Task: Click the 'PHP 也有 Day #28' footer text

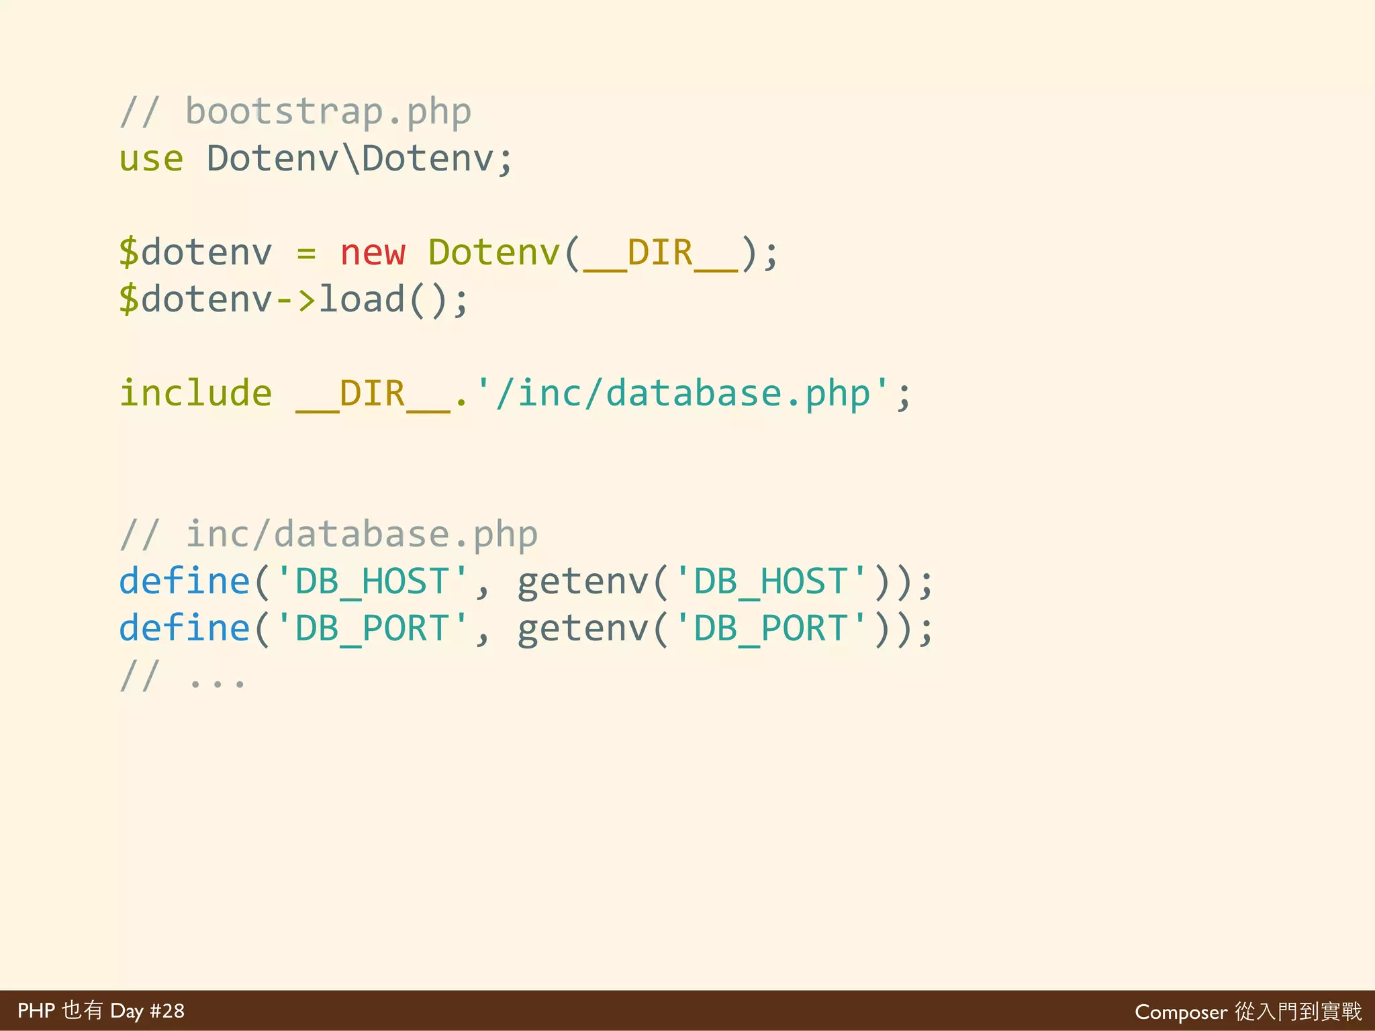Action: [101, 1011]
